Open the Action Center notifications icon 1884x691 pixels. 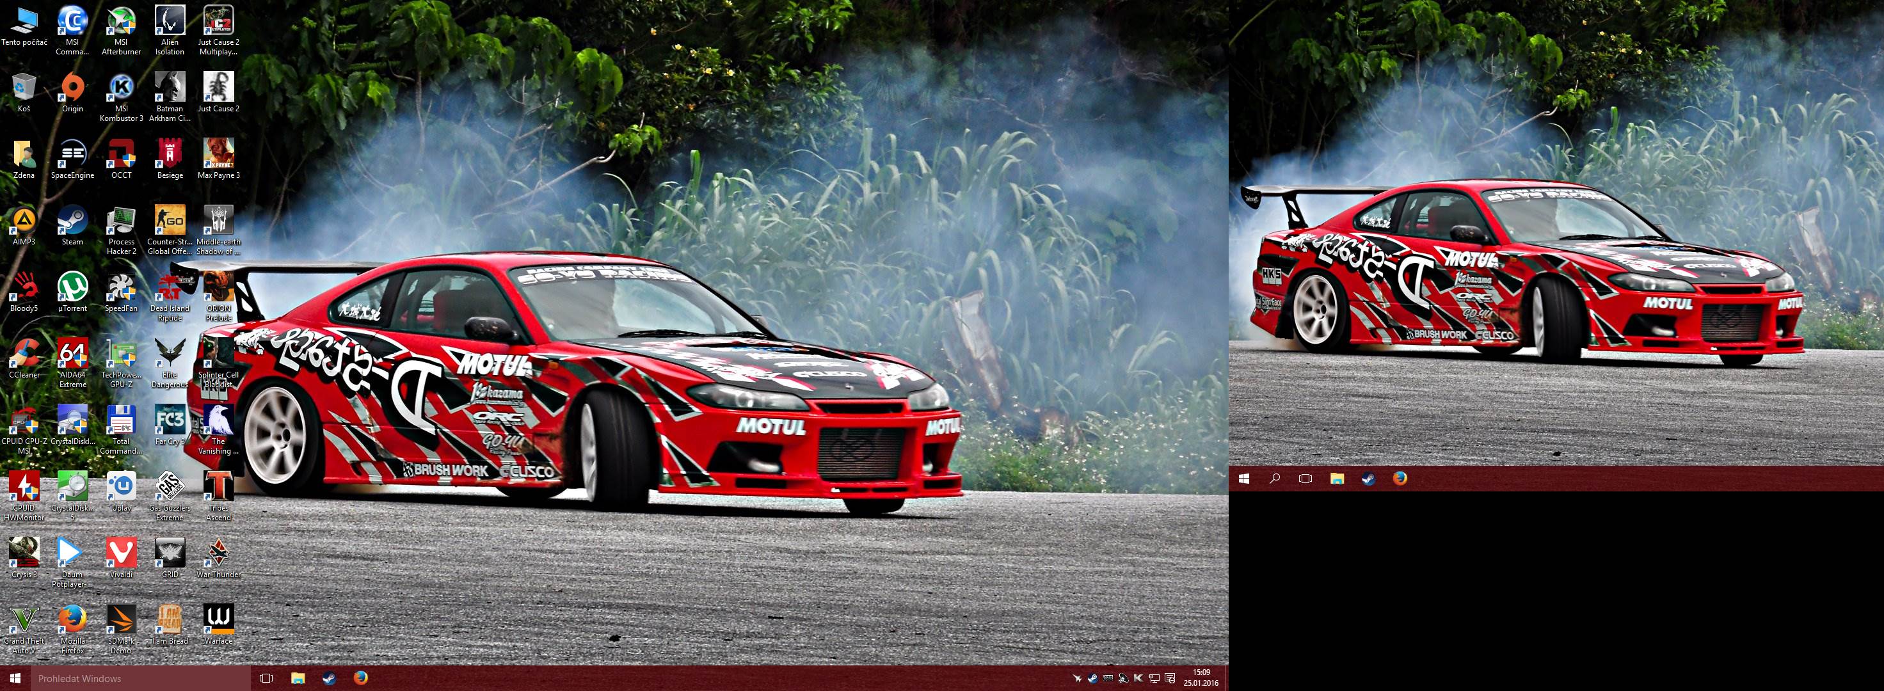point(1169,679)
